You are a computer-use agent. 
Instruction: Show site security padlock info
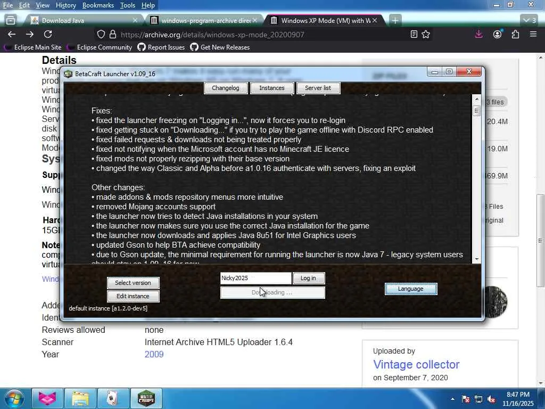pyautogui.click(x=112, y=35)
